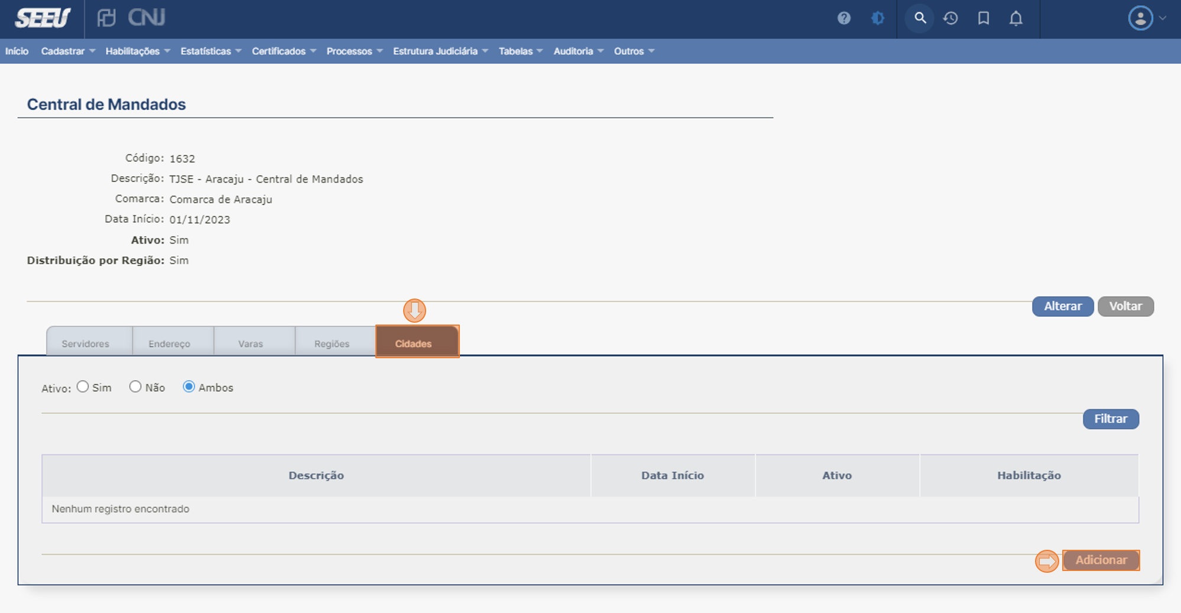Open the user profile avatar menu

(1146, 18)
